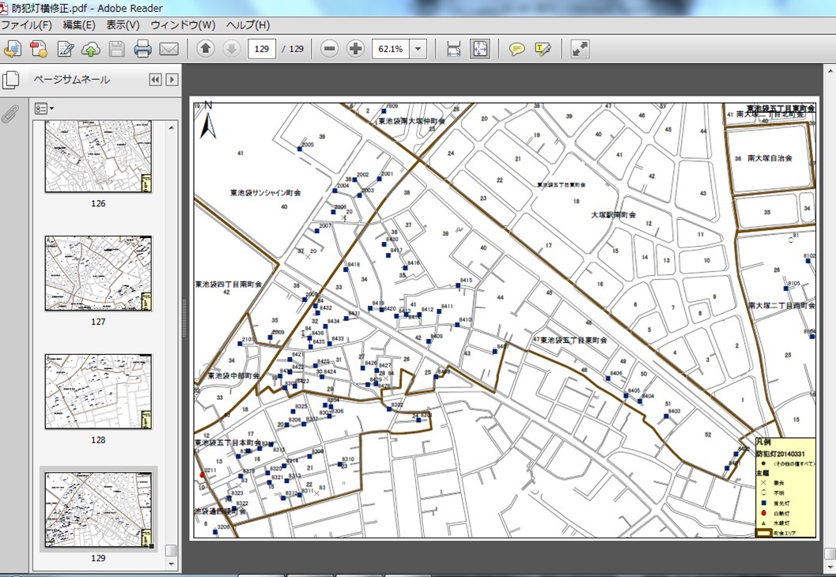Screen dimensions: 836x577
Task: Toggle fit to window width
Action: 454,49
